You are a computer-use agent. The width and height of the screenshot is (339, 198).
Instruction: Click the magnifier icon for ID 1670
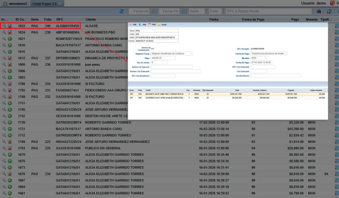(4, 174)
